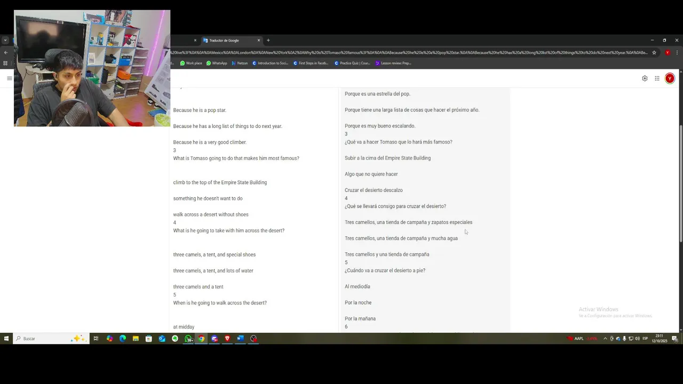The width and height of the screenshot is (683, 384).
Task: Open the AAPL stock widget in taskbar
Action: (x=582, y=339)
